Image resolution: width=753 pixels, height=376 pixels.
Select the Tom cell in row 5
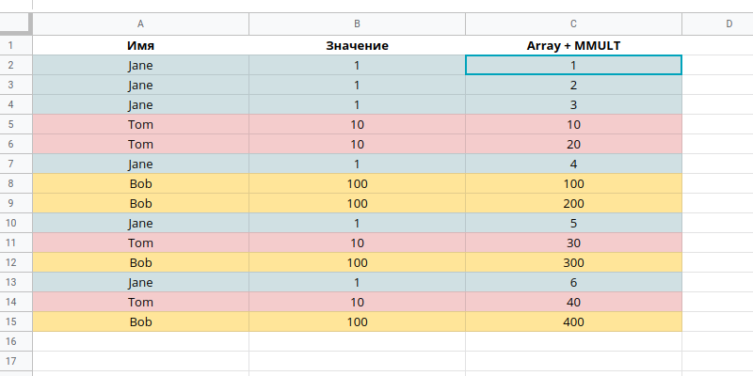pos(140,124)
